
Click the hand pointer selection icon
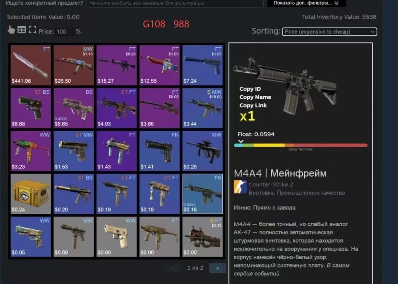(11, 30)
